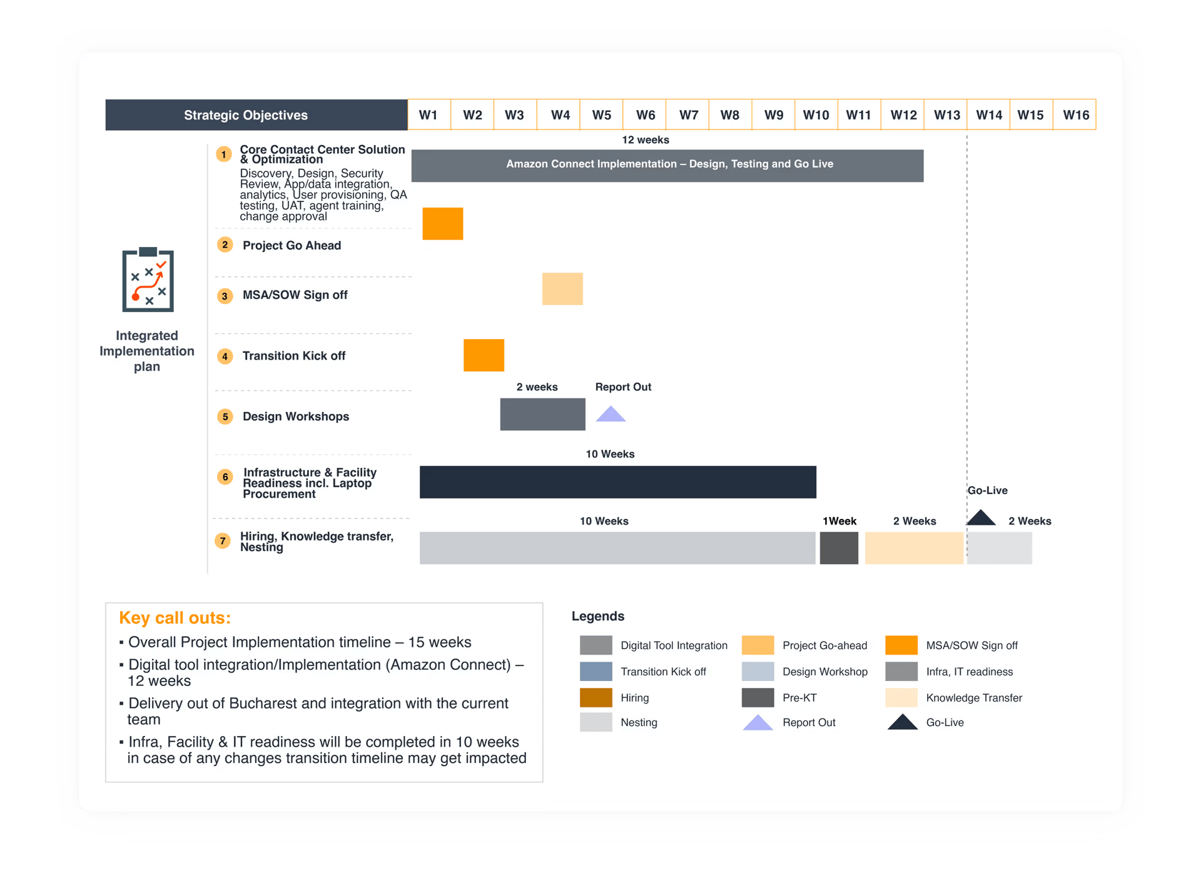Screen dimensions: 1201x873
Task: Click the number 4 circle badge
Action: pos(225,356)
